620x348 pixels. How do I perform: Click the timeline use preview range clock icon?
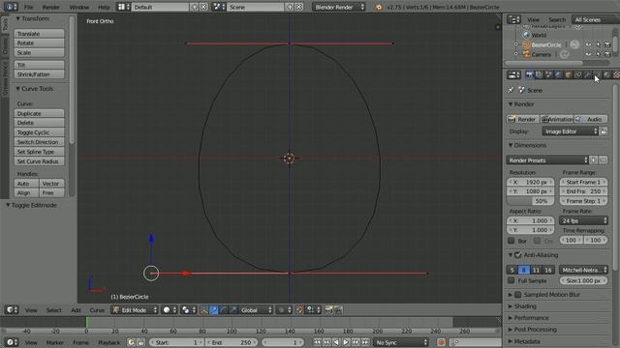(x=132, y=342)
